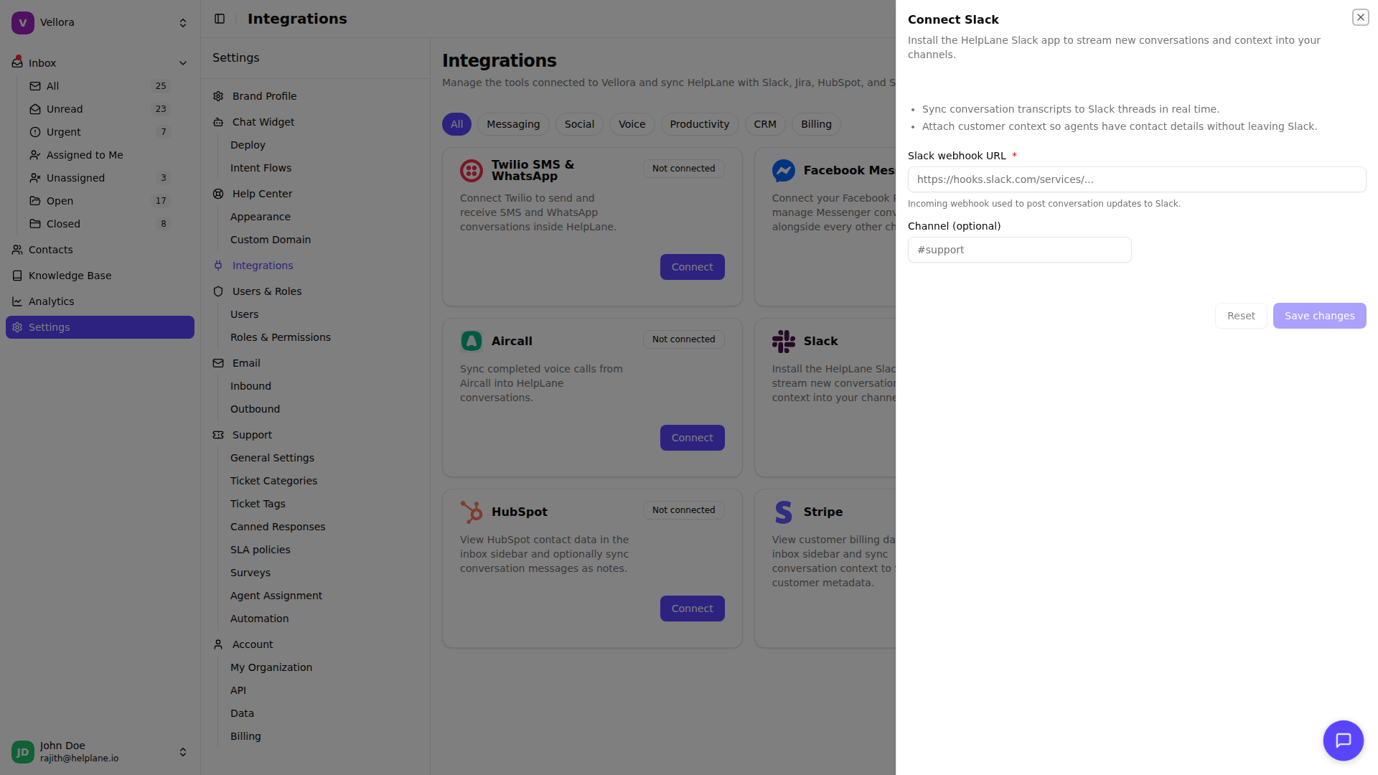Click the Support ticket icon
This screenshot has width=1378, height=775.
coord(218,435)
